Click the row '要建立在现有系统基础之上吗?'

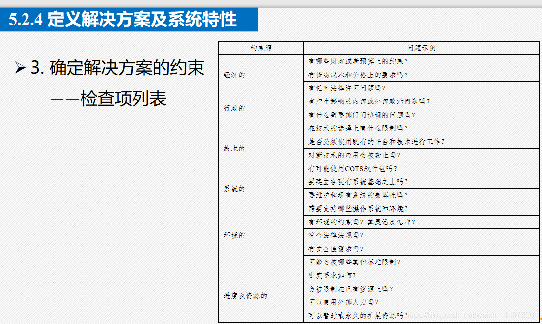421,182
